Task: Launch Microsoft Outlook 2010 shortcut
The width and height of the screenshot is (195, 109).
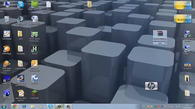Action: (x=34, y=66)
